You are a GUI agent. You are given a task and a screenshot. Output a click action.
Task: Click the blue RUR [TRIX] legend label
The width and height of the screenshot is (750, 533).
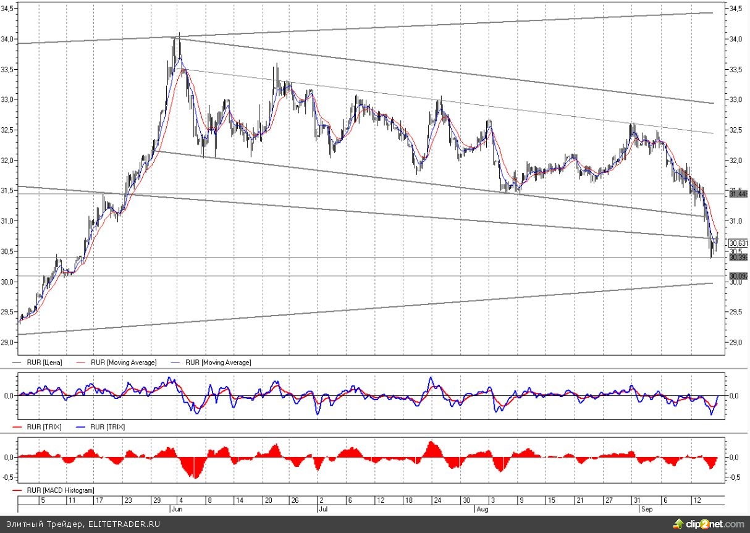[106, 427]
